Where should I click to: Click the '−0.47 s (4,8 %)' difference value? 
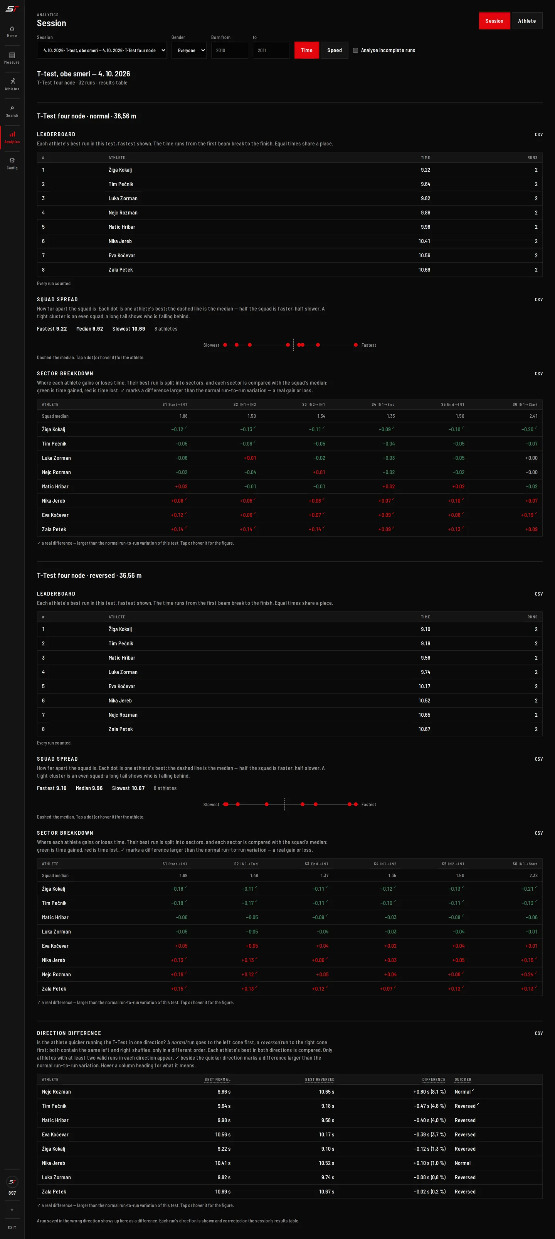(x=429, y=1106)
